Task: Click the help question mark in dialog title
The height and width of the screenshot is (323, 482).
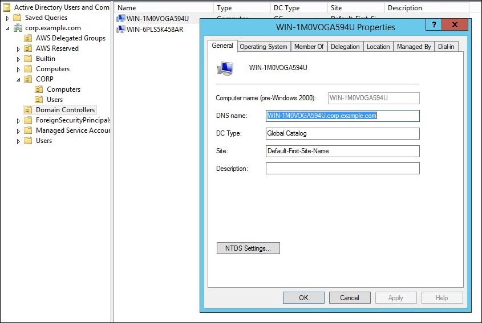Action: pyautogui.click(x=434, y=24)
